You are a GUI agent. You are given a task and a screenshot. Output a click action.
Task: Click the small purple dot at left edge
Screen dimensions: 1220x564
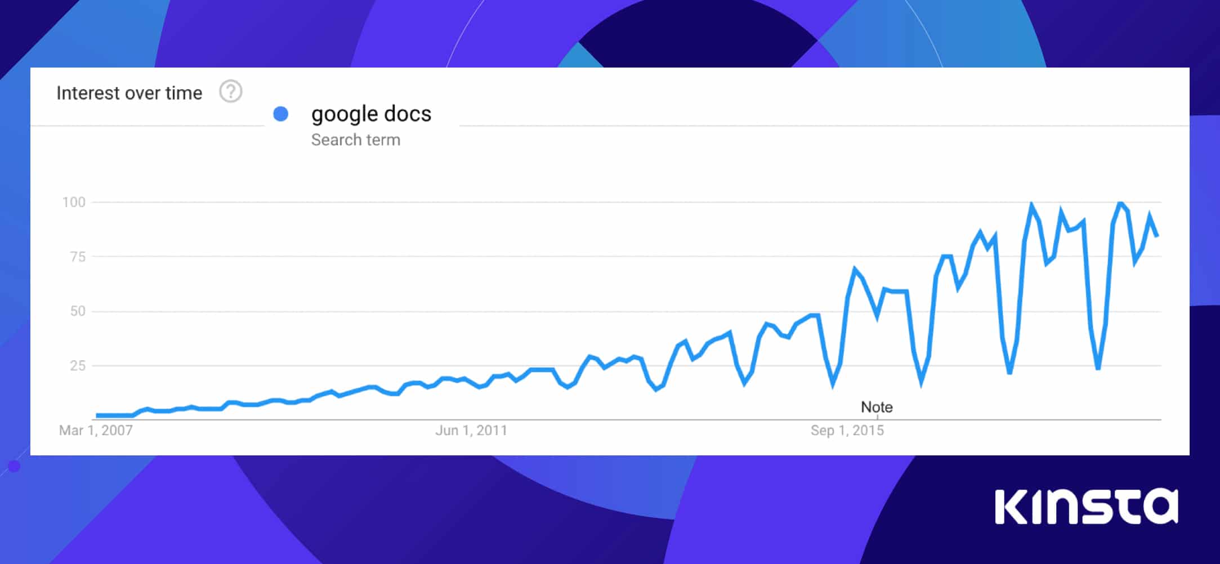(x=14, y=466)
